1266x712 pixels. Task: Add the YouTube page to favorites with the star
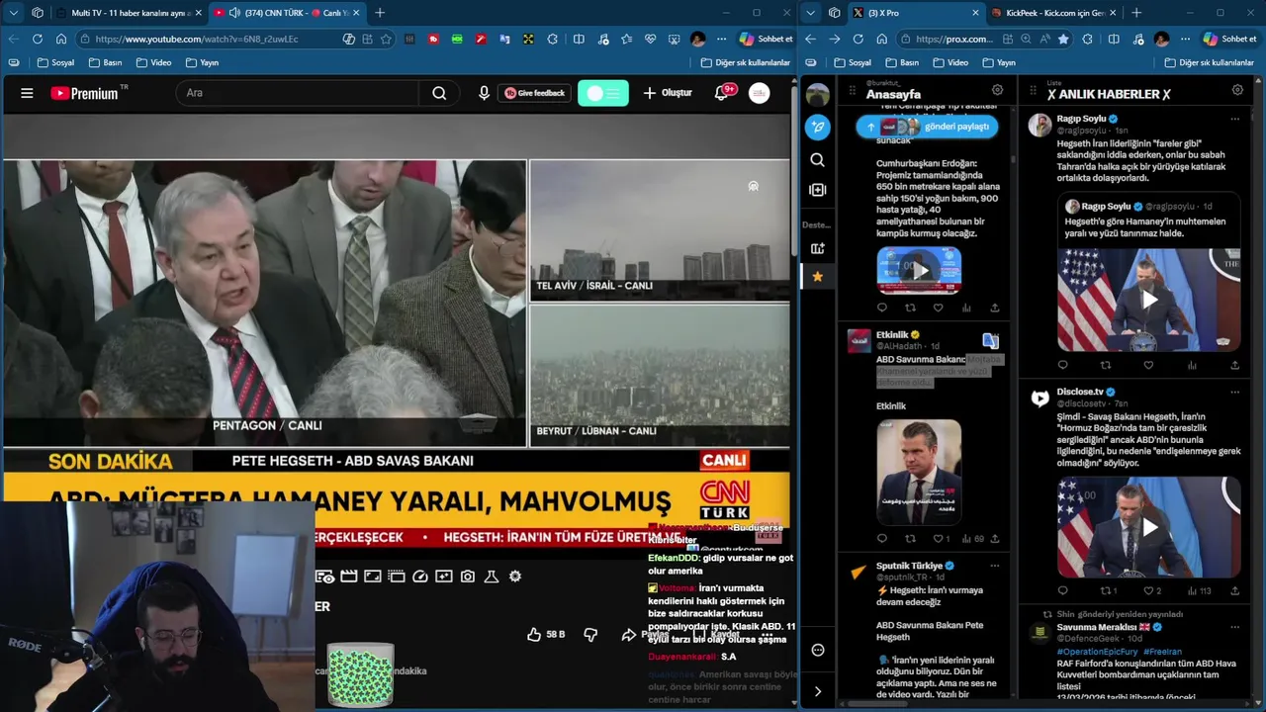point(386,39)
